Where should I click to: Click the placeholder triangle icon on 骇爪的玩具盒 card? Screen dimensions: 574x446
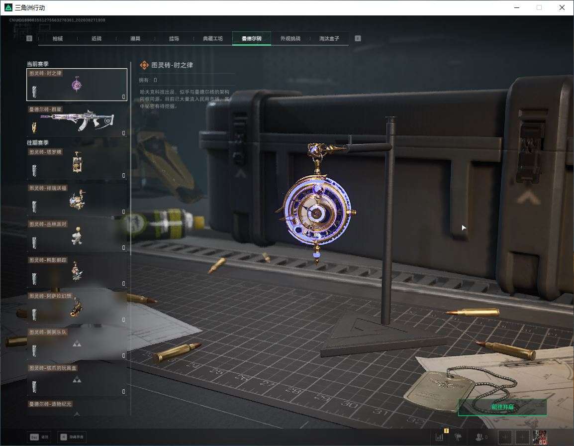pos(77,380)
